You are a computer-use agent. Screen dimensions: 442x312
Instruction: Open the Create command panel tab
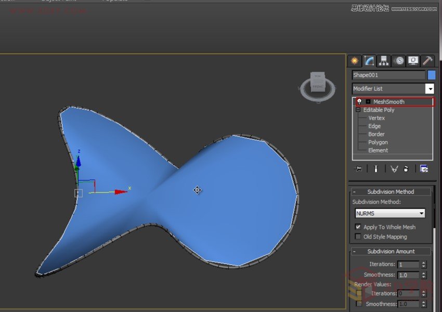tap(355, 61)
